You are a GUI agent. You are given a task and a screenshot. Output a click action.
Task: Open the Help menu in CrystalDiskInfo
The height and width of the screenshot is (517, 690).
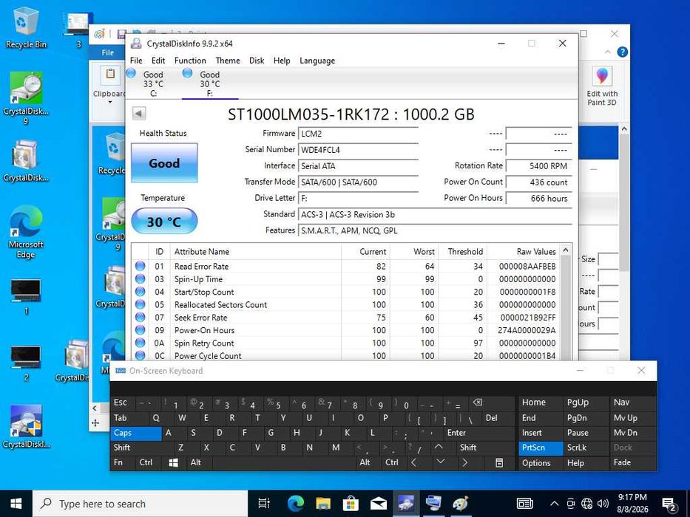[282, 61]
